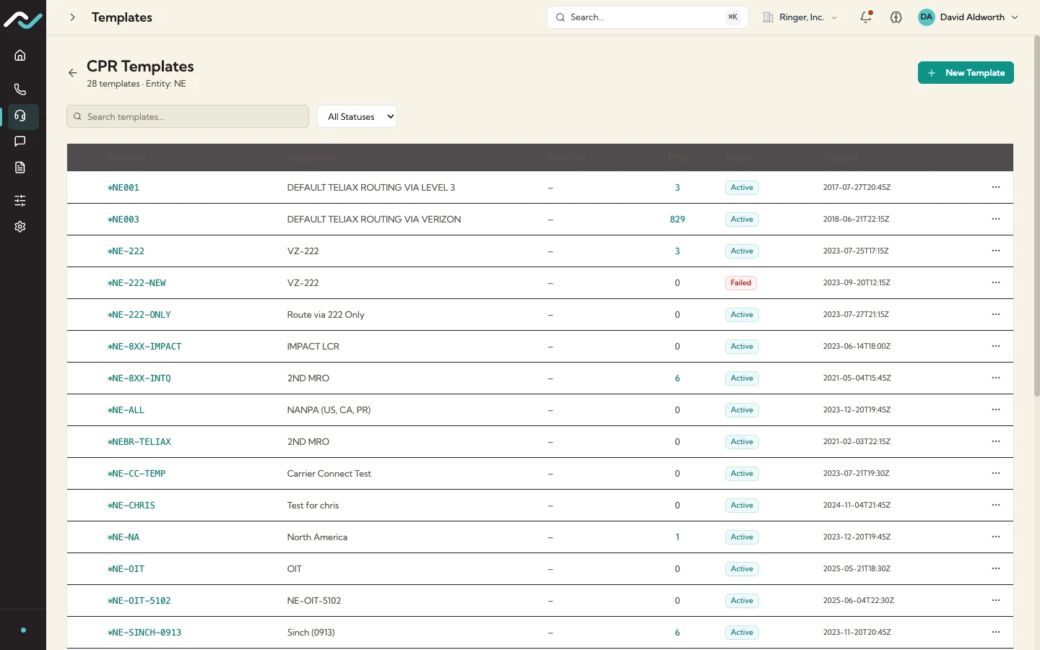This screenshot has width=1040, height=650.
Task: Open the All Statuses dropdown
Action: point(357,116)
